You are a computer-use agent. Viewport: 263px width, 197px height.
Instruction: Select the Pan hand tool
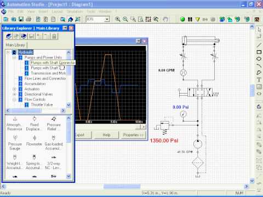[165, 19]
